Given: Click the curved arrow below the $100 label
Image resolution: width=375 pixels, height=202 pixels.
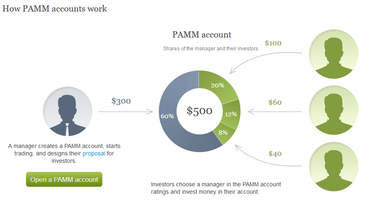Looking at the screenshot, I should pos(265,63).
